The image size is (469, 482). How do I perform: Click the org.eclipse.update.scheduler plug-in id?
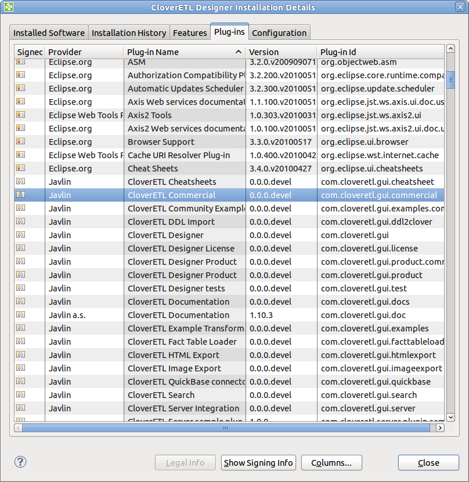coord(377,89)
